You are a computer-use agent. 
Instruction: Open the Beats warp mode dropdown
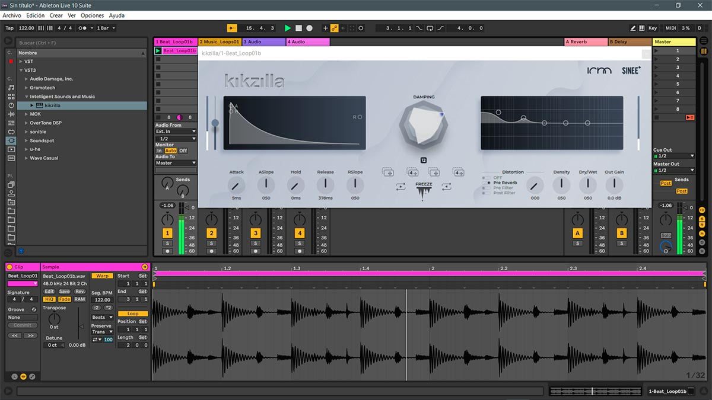[x=102, y=318]
